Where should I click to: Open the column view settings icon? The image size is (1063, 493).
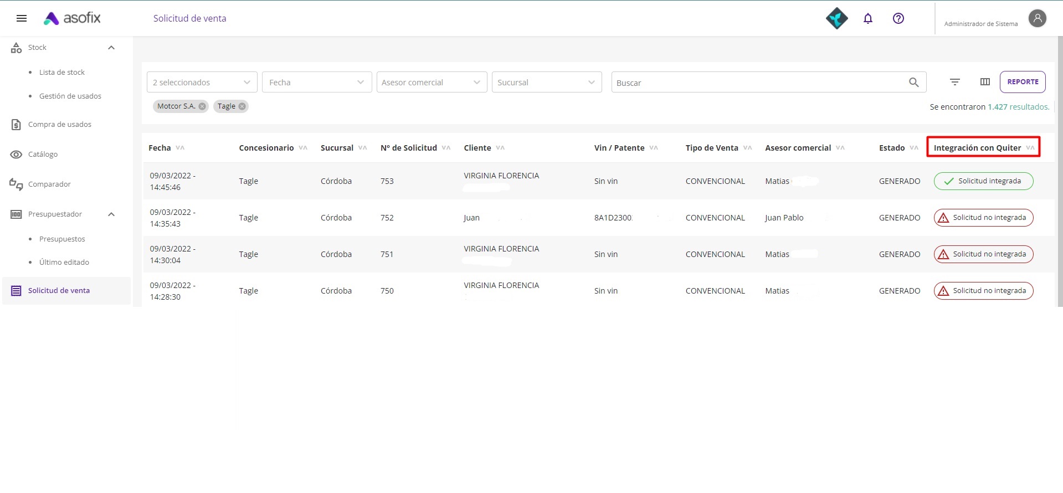click(x=985, y=82)
